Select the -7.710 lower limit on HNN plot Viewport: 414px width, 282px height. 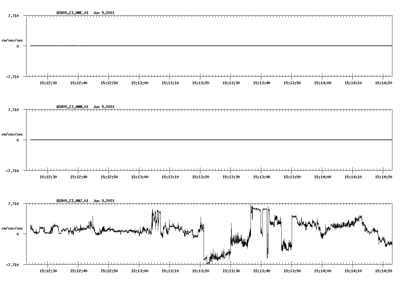point(12,171)
